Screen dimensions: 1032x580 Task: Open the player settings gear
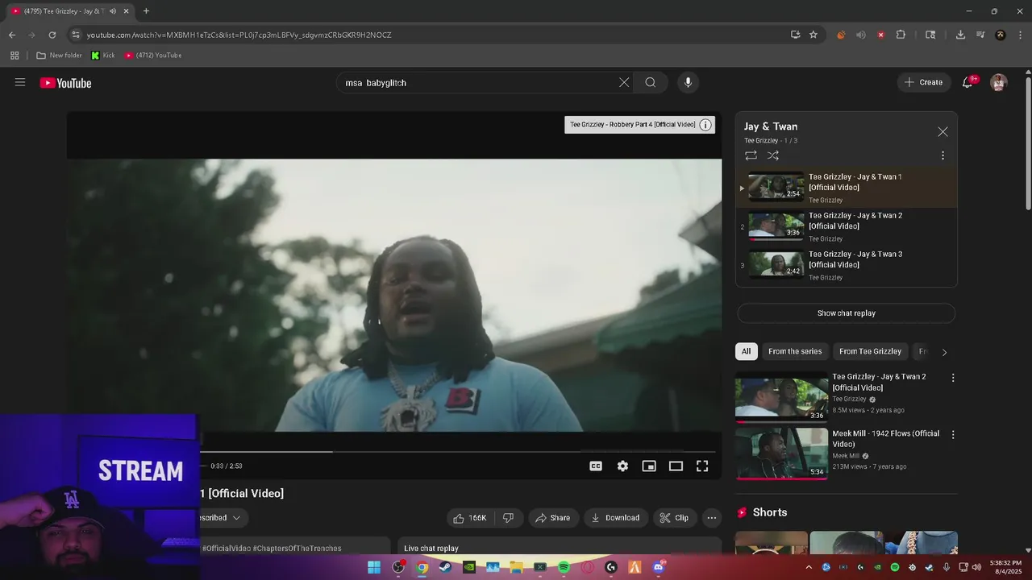coord(622,466)
